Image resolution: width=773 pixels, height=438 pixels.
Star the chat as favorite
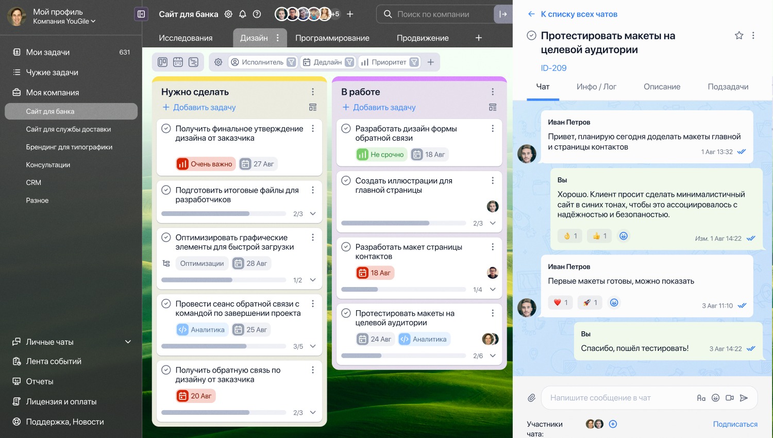point(739,36)
